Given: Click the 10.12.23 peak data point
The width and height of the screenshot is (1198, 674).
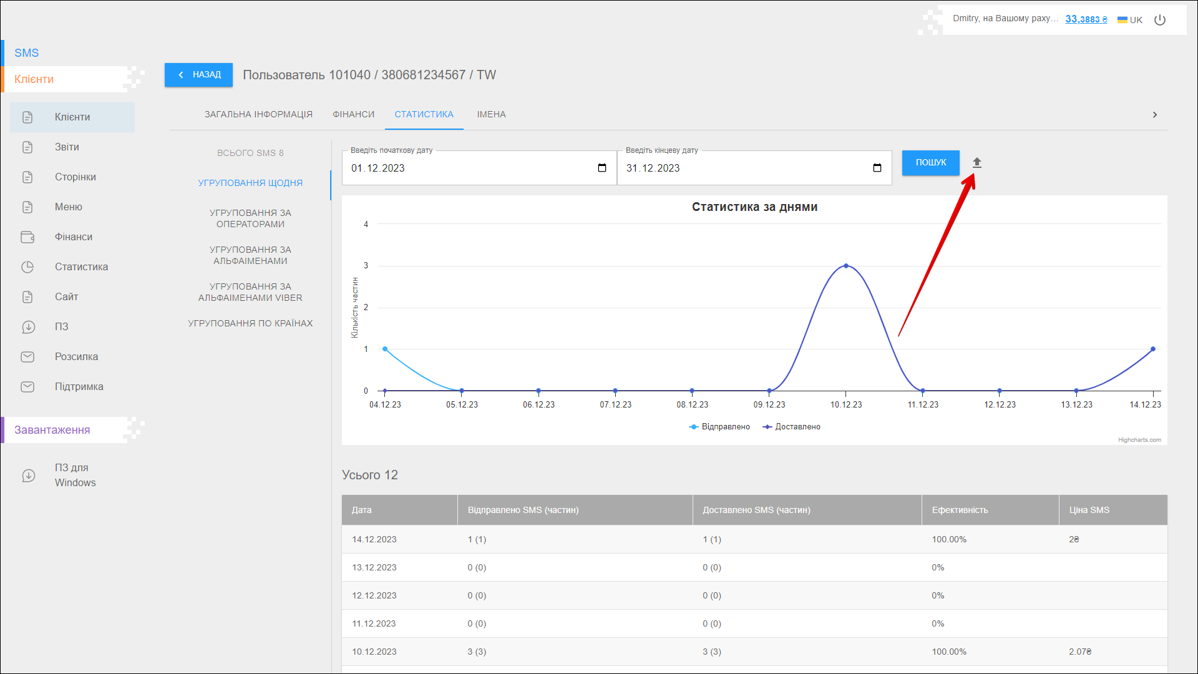Looking at the screenshot, I should (846, 266).
